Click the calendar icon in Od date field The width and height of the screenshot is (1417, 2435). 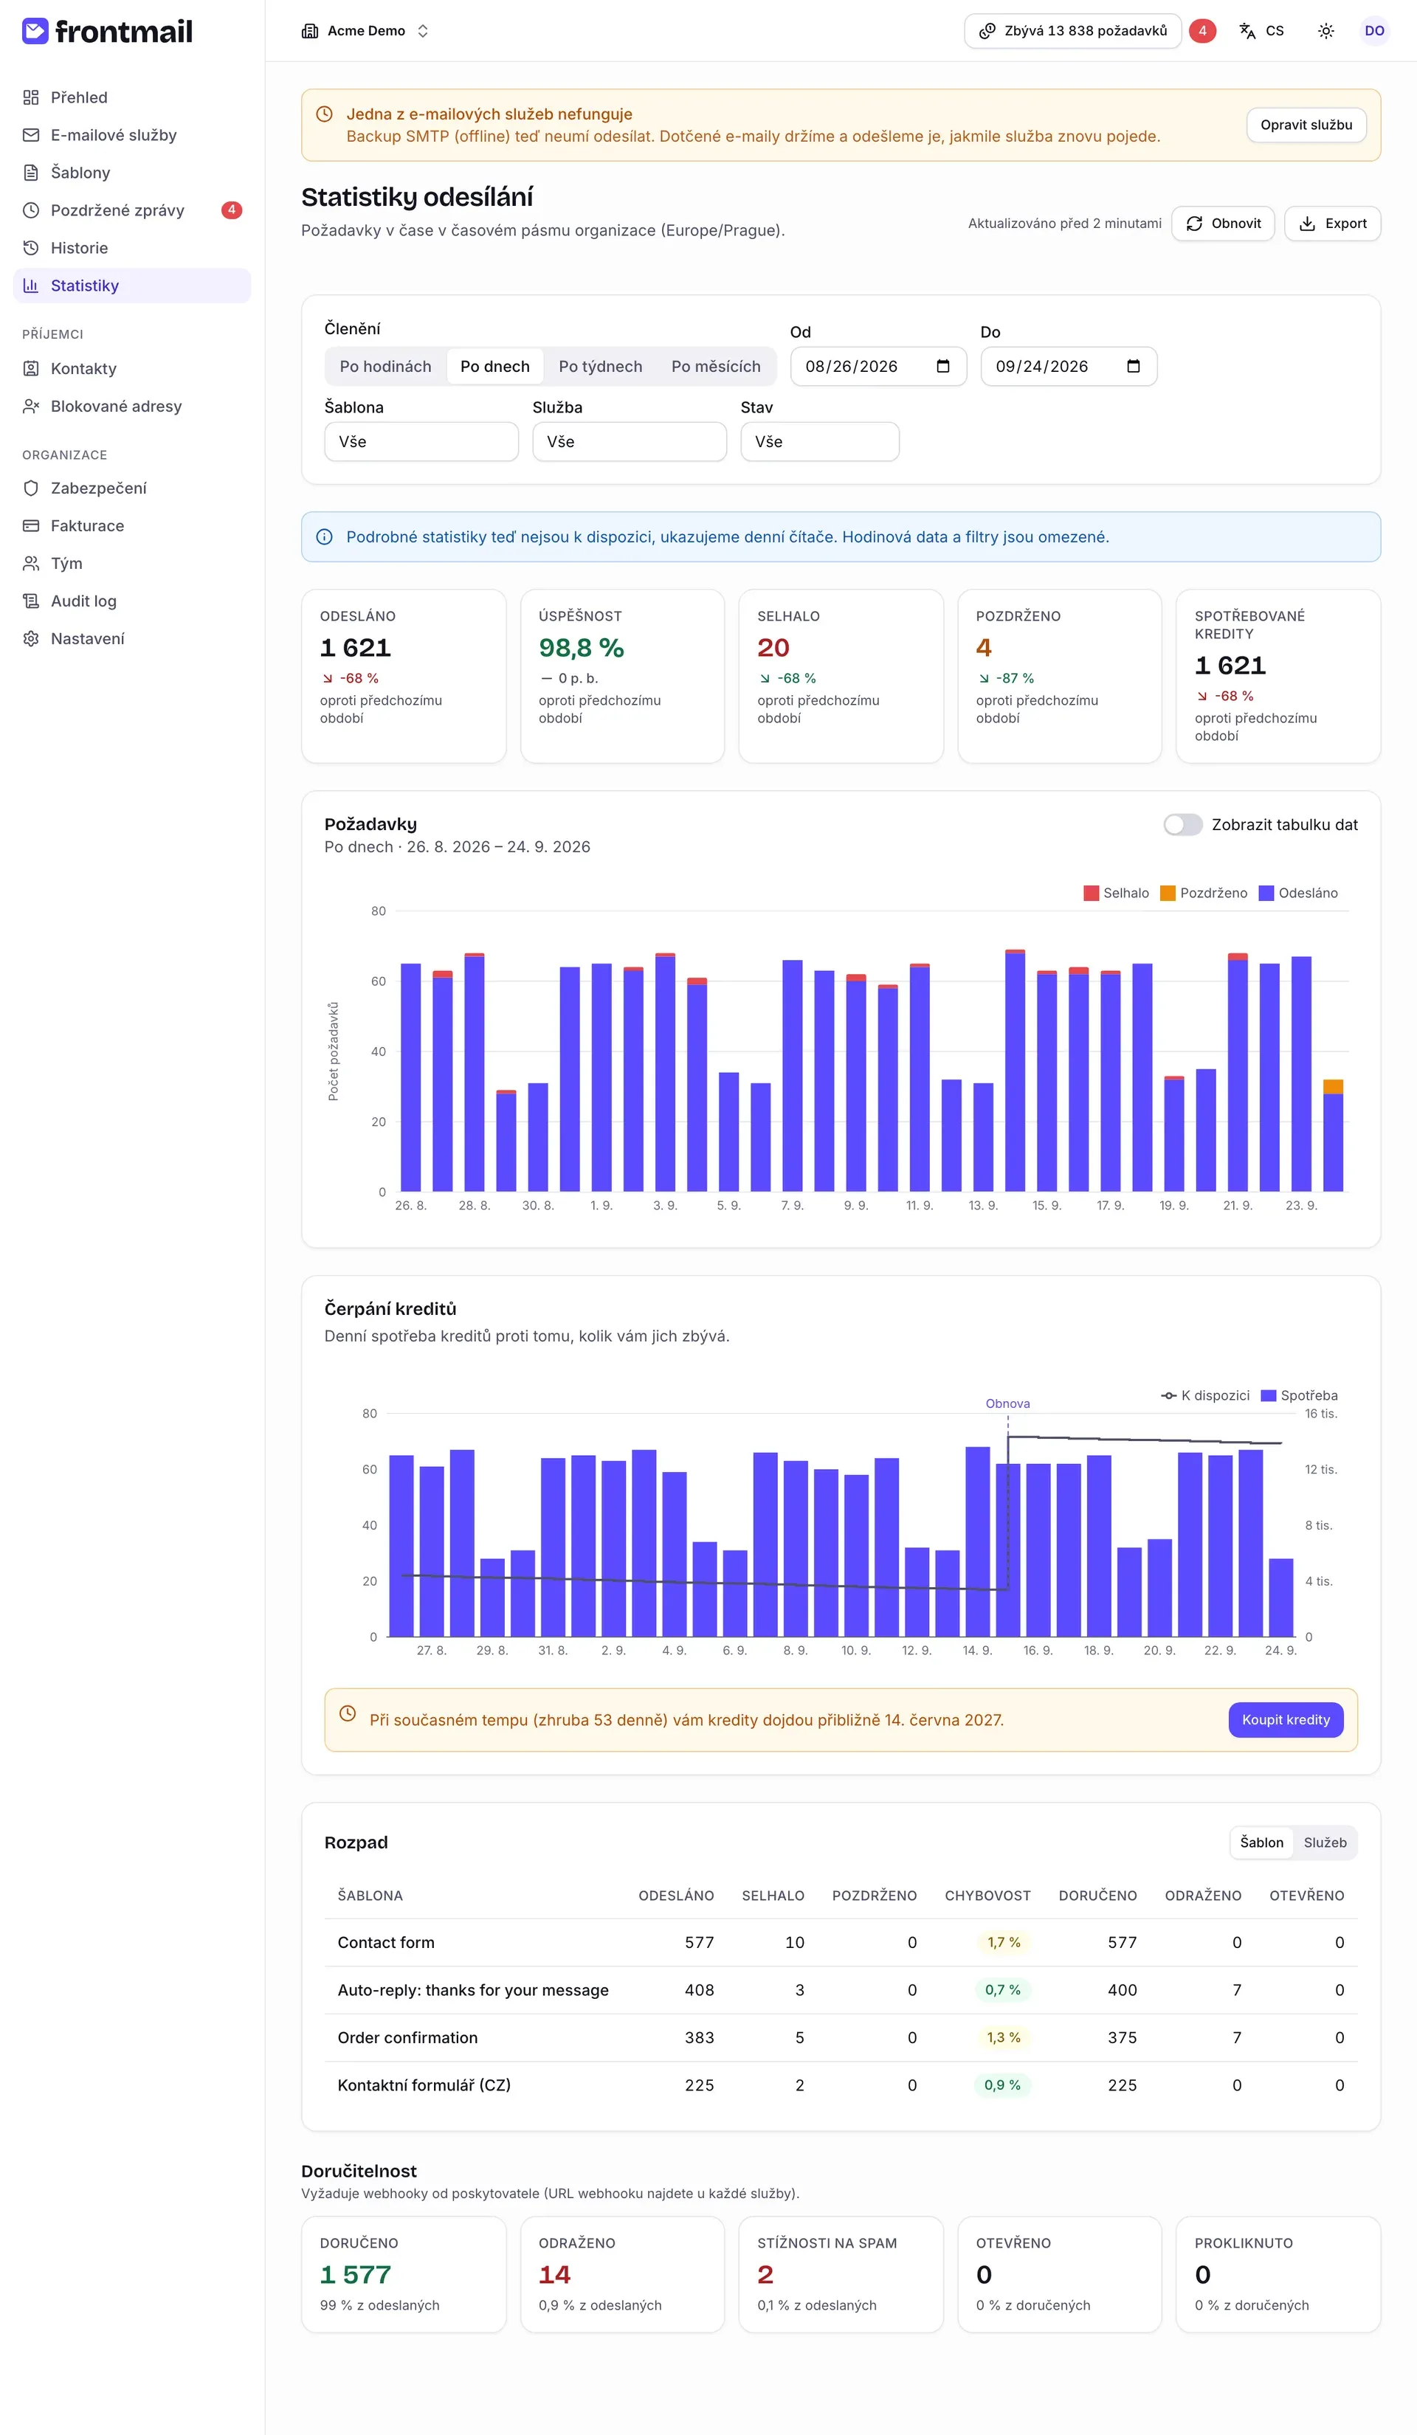coord(943,366)
